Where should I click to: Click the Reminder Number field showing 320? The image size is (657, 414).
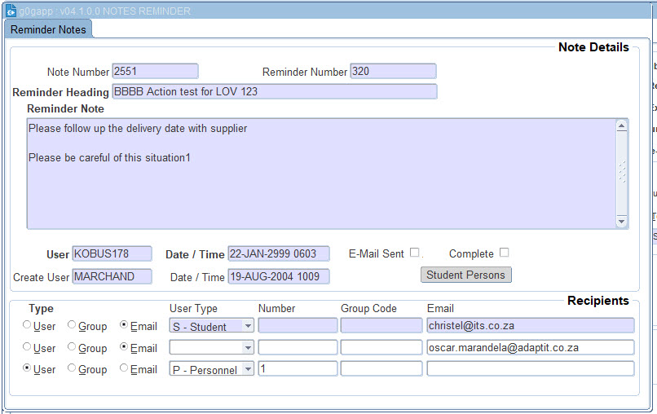coord(393,72)
